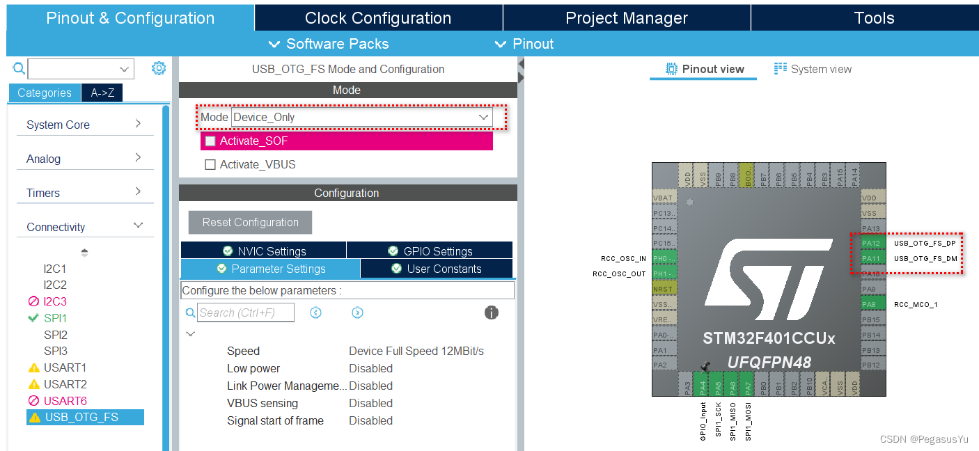Expand the Analog category
This screenshot has width=979, height=451.
tap(85, 159)
